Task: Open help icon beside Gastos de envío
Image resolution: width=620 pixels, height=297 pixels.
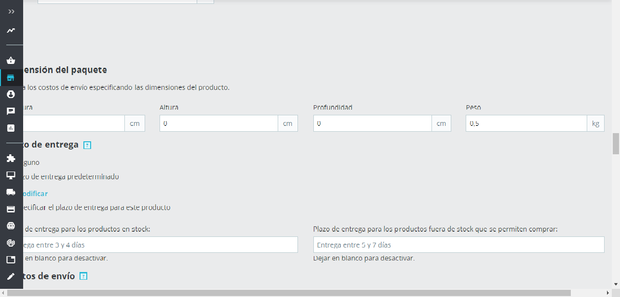Action: point(83,276)
